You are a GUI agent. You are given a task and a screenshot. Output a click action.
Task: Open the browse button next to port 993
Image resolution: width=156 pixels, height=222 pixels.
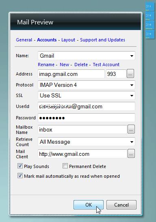[130, 73]
